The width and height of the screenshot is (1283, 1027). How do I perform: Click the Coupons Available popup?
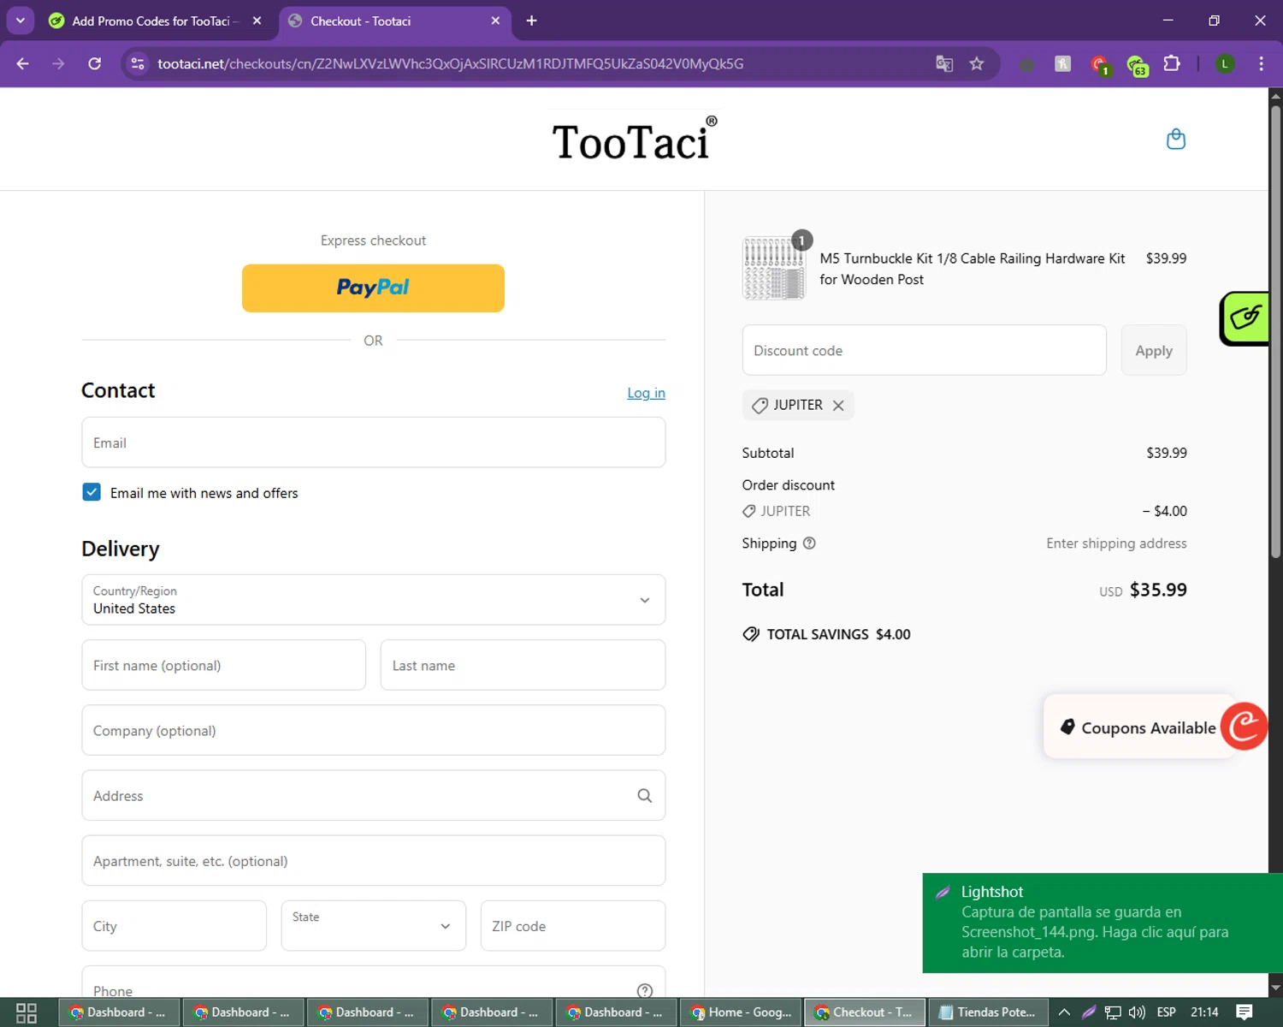click(1138, 727)
